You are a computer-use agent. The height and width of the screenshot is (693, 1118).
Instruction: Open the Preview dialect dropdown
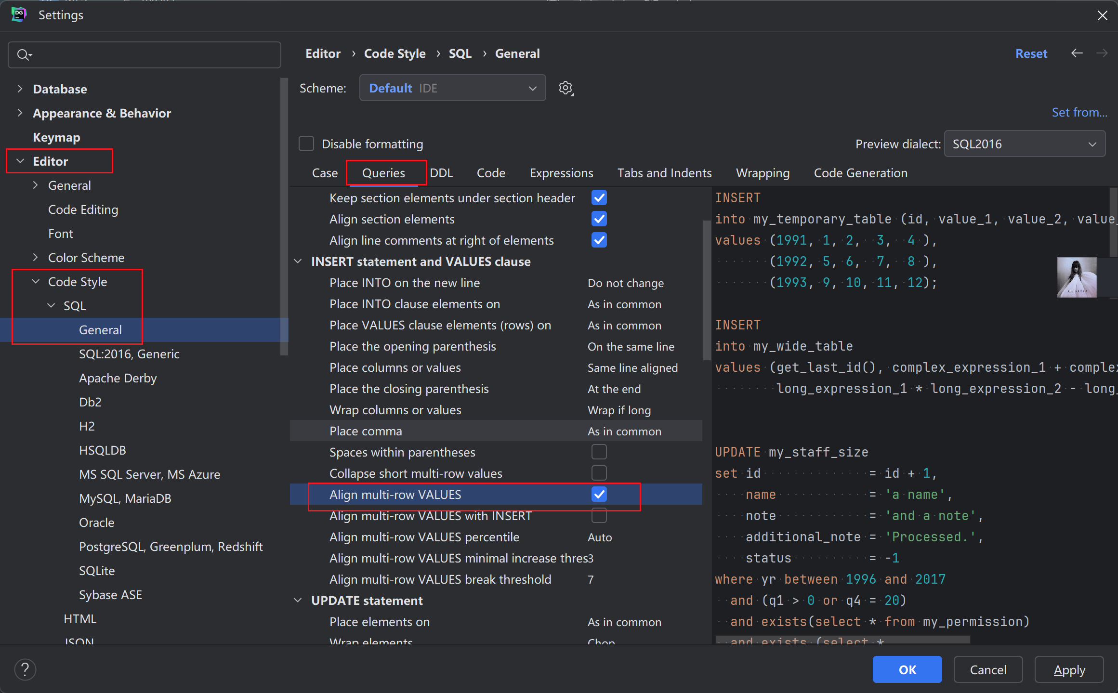tap(1024, 144)
